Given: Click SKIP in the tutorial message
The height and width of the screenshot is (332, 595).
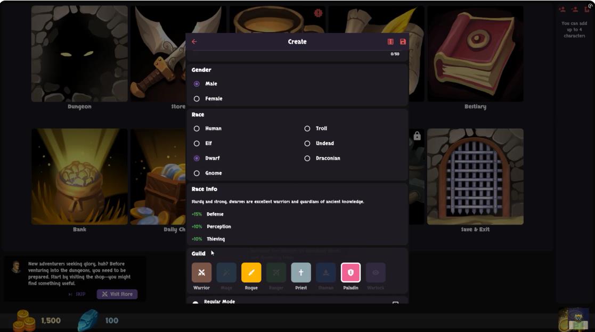Looking at the screenshot, I should 77,294.
